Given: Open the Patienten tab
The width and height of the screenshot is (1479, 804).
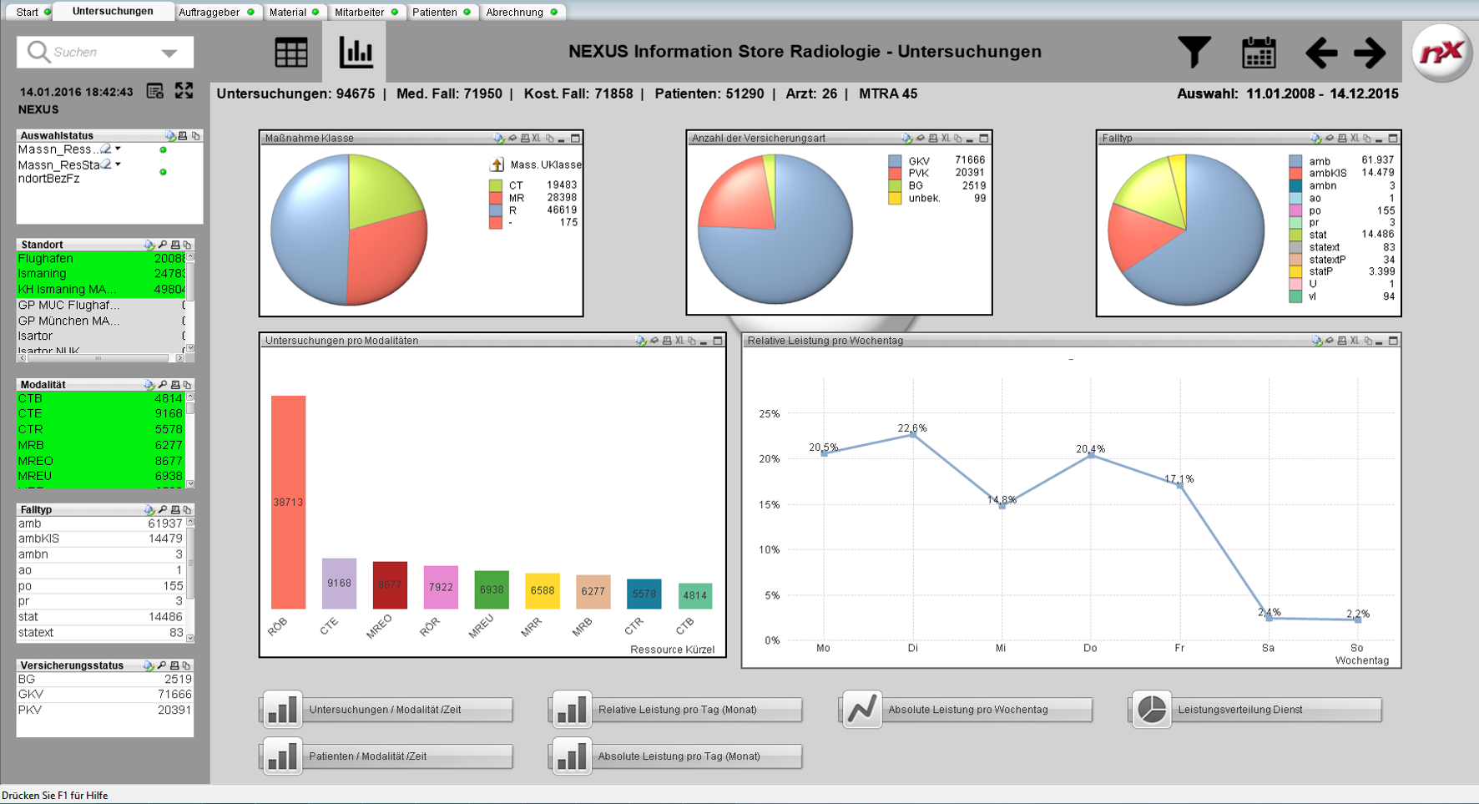Looking at the screenshot, I should tap(442, 12).
